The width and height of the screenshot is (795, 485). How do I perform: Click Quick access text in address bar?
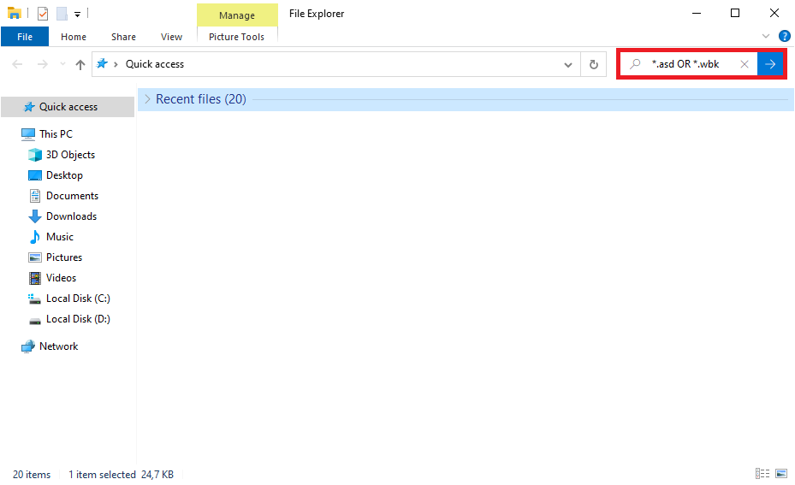point(155,64)
